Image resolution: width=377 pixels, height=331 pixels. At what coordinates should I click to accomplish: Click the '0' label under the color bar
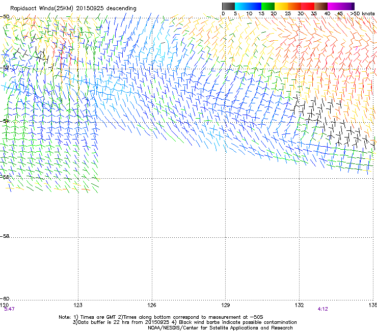[223, 14]
